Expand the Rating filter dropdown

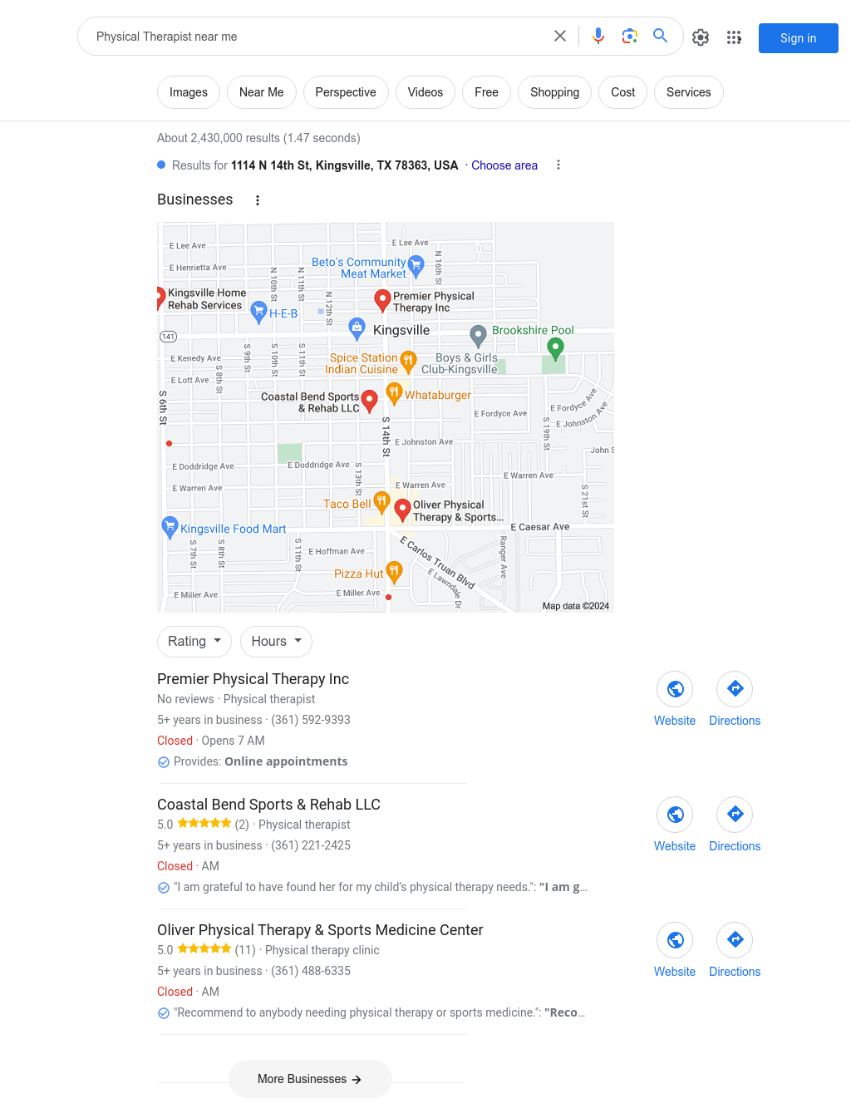point(194,642)
